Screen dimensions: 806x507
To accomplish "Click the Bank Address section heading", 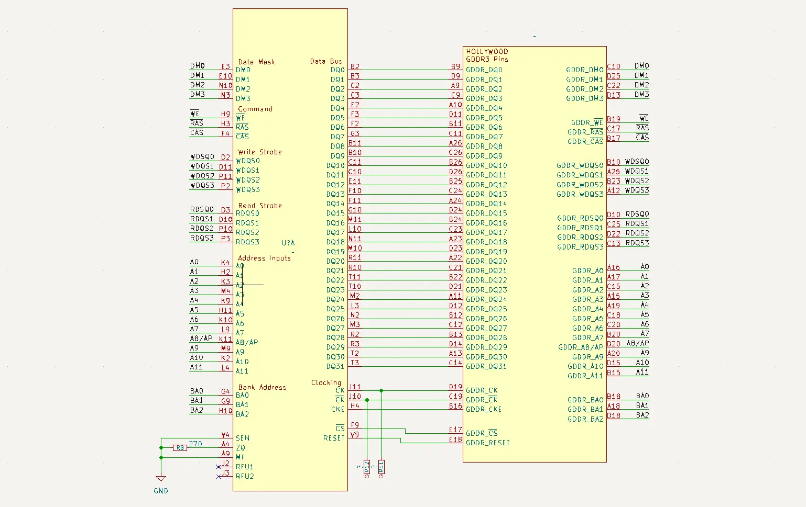I will pyautogui.click(x=262, y=387).
